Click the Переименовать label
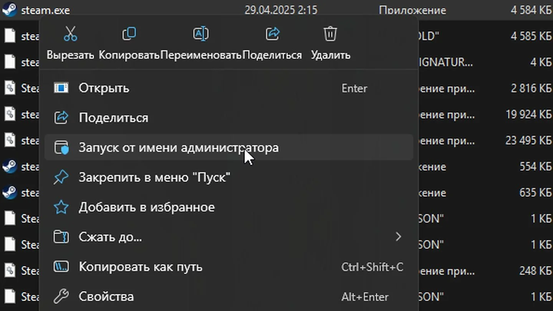This screenshot has width=553, height=311. click(x=201, y=55)
